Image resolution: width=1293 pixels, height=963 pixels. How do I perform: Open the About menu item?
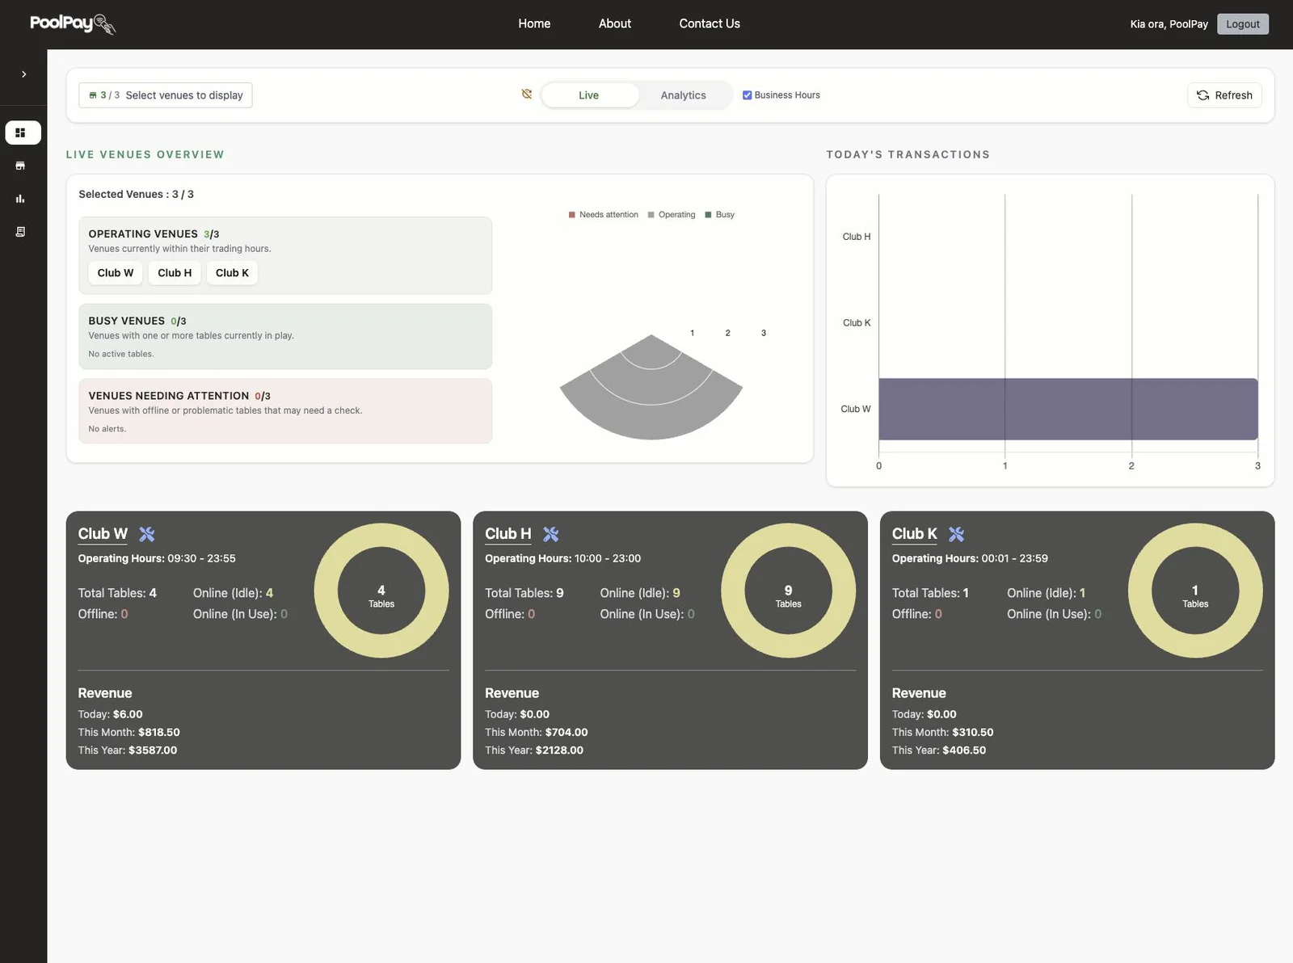[x=615, y=23]
